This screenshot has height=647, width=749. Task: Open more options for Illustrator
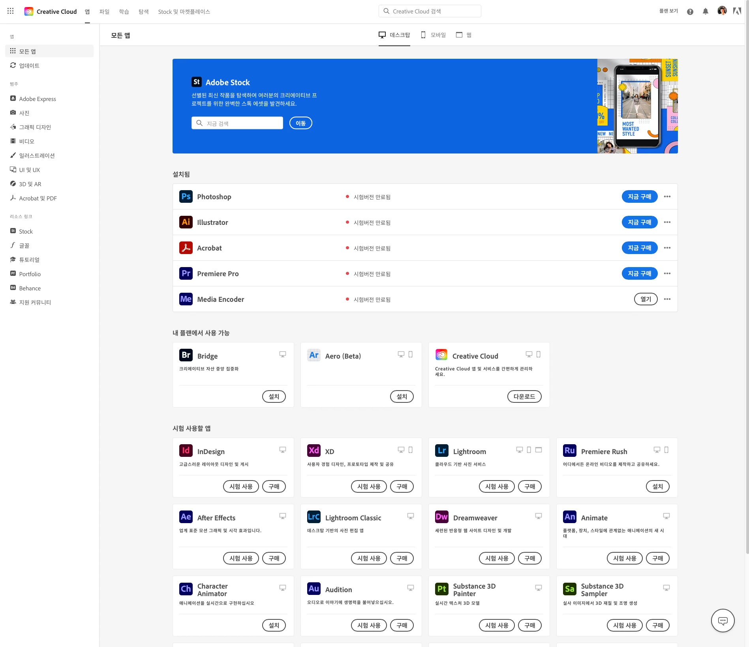(667, 222)
